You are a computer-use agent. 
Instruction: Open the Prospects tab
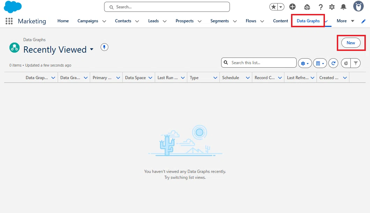click(x=184, y=21)
